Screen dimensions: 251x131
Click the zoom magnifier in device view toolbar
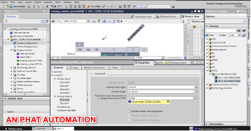pyautogui.click(x=118, y=21)
